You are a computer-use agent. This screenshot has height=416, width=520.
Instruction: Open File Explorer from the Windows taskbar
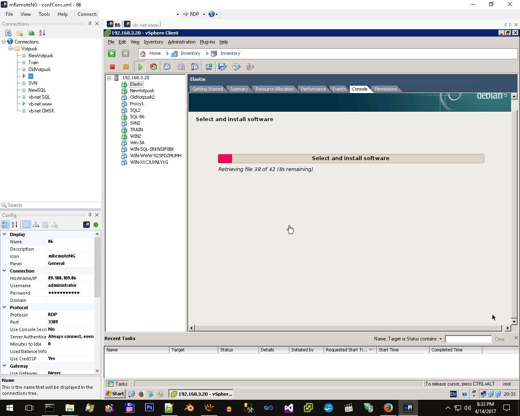70,407
